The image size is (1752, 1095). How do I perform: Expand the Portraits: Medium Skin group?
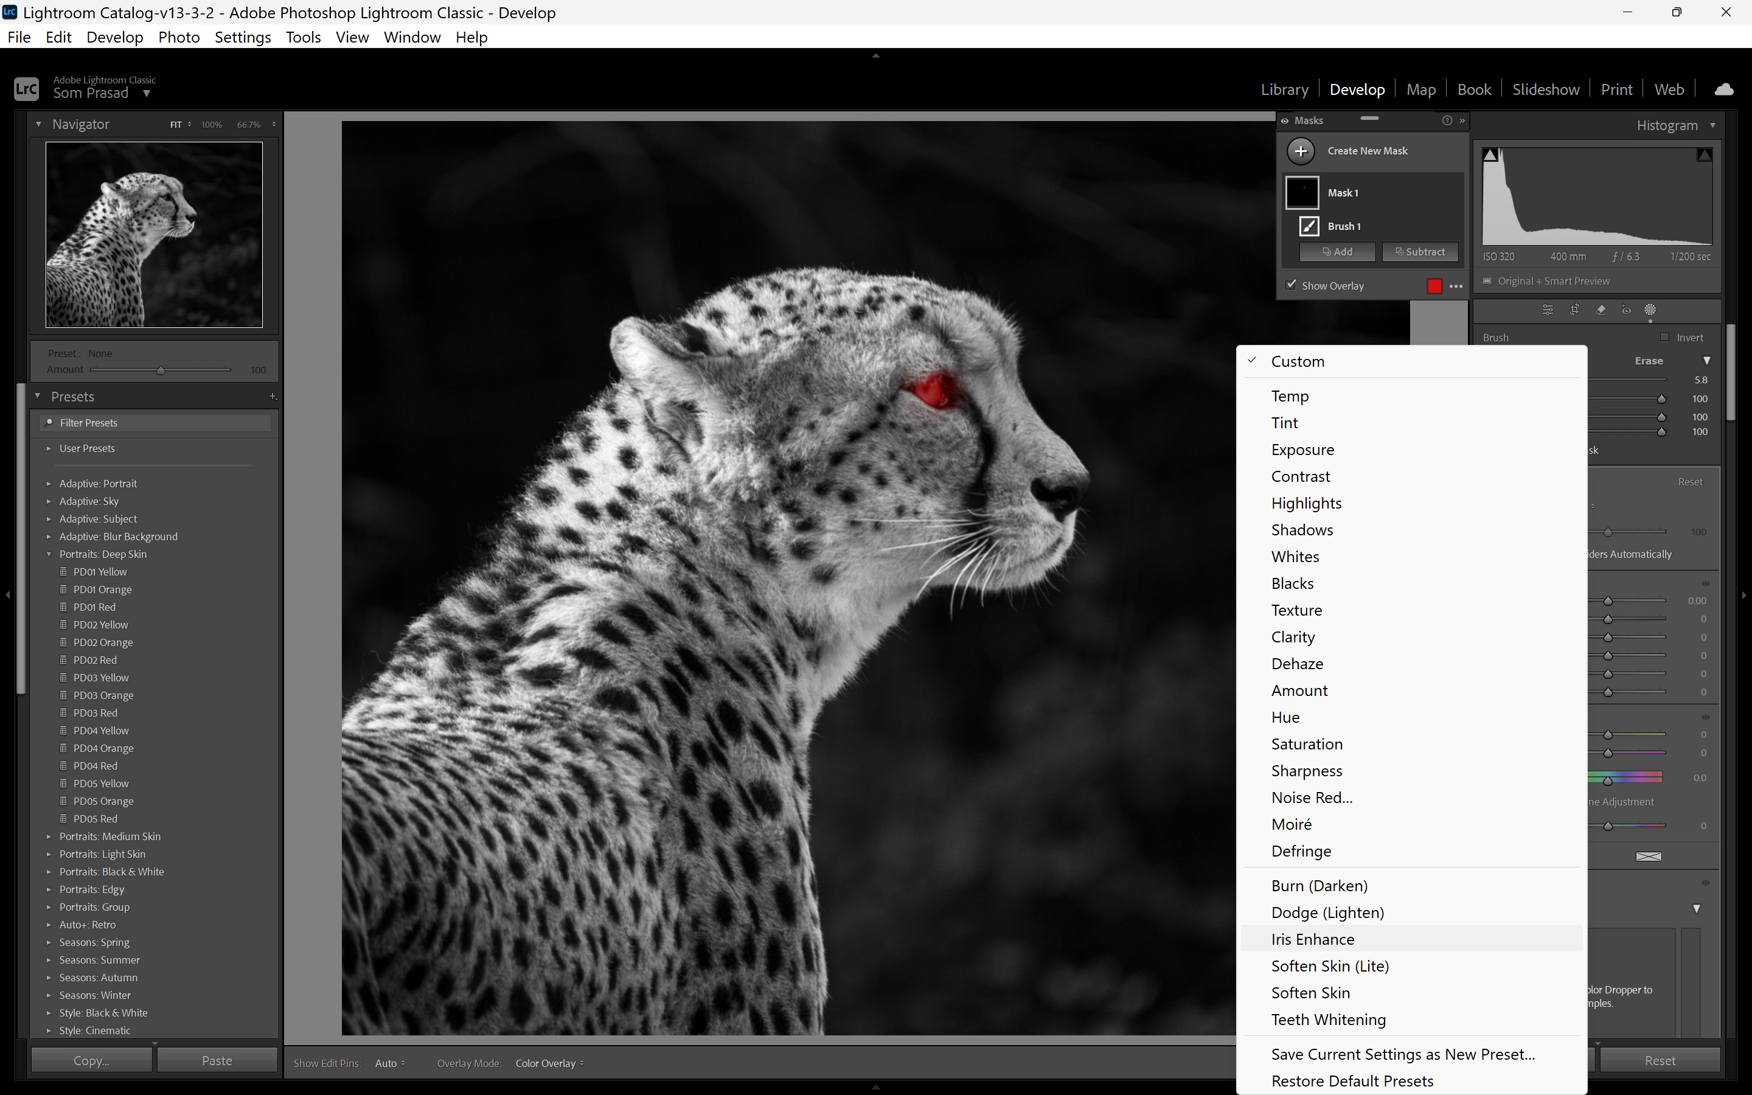pos(49,836)
